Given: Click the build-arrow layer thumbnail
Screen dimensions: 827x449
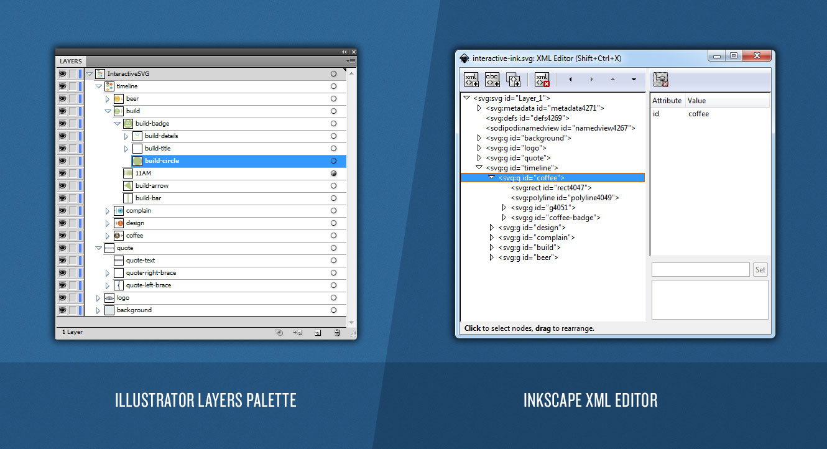Looking at the screenshot, I should pyautogui.click(x=127, y=186).
